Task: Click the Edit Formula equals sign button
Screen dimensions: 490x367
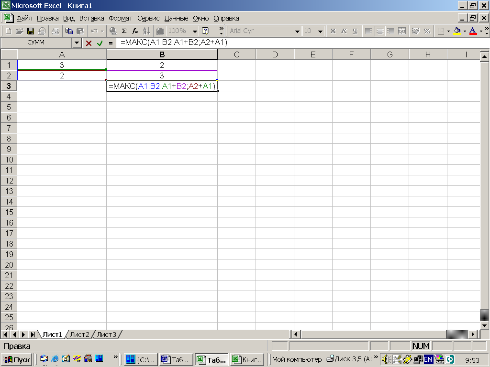Action: point(111,43)
